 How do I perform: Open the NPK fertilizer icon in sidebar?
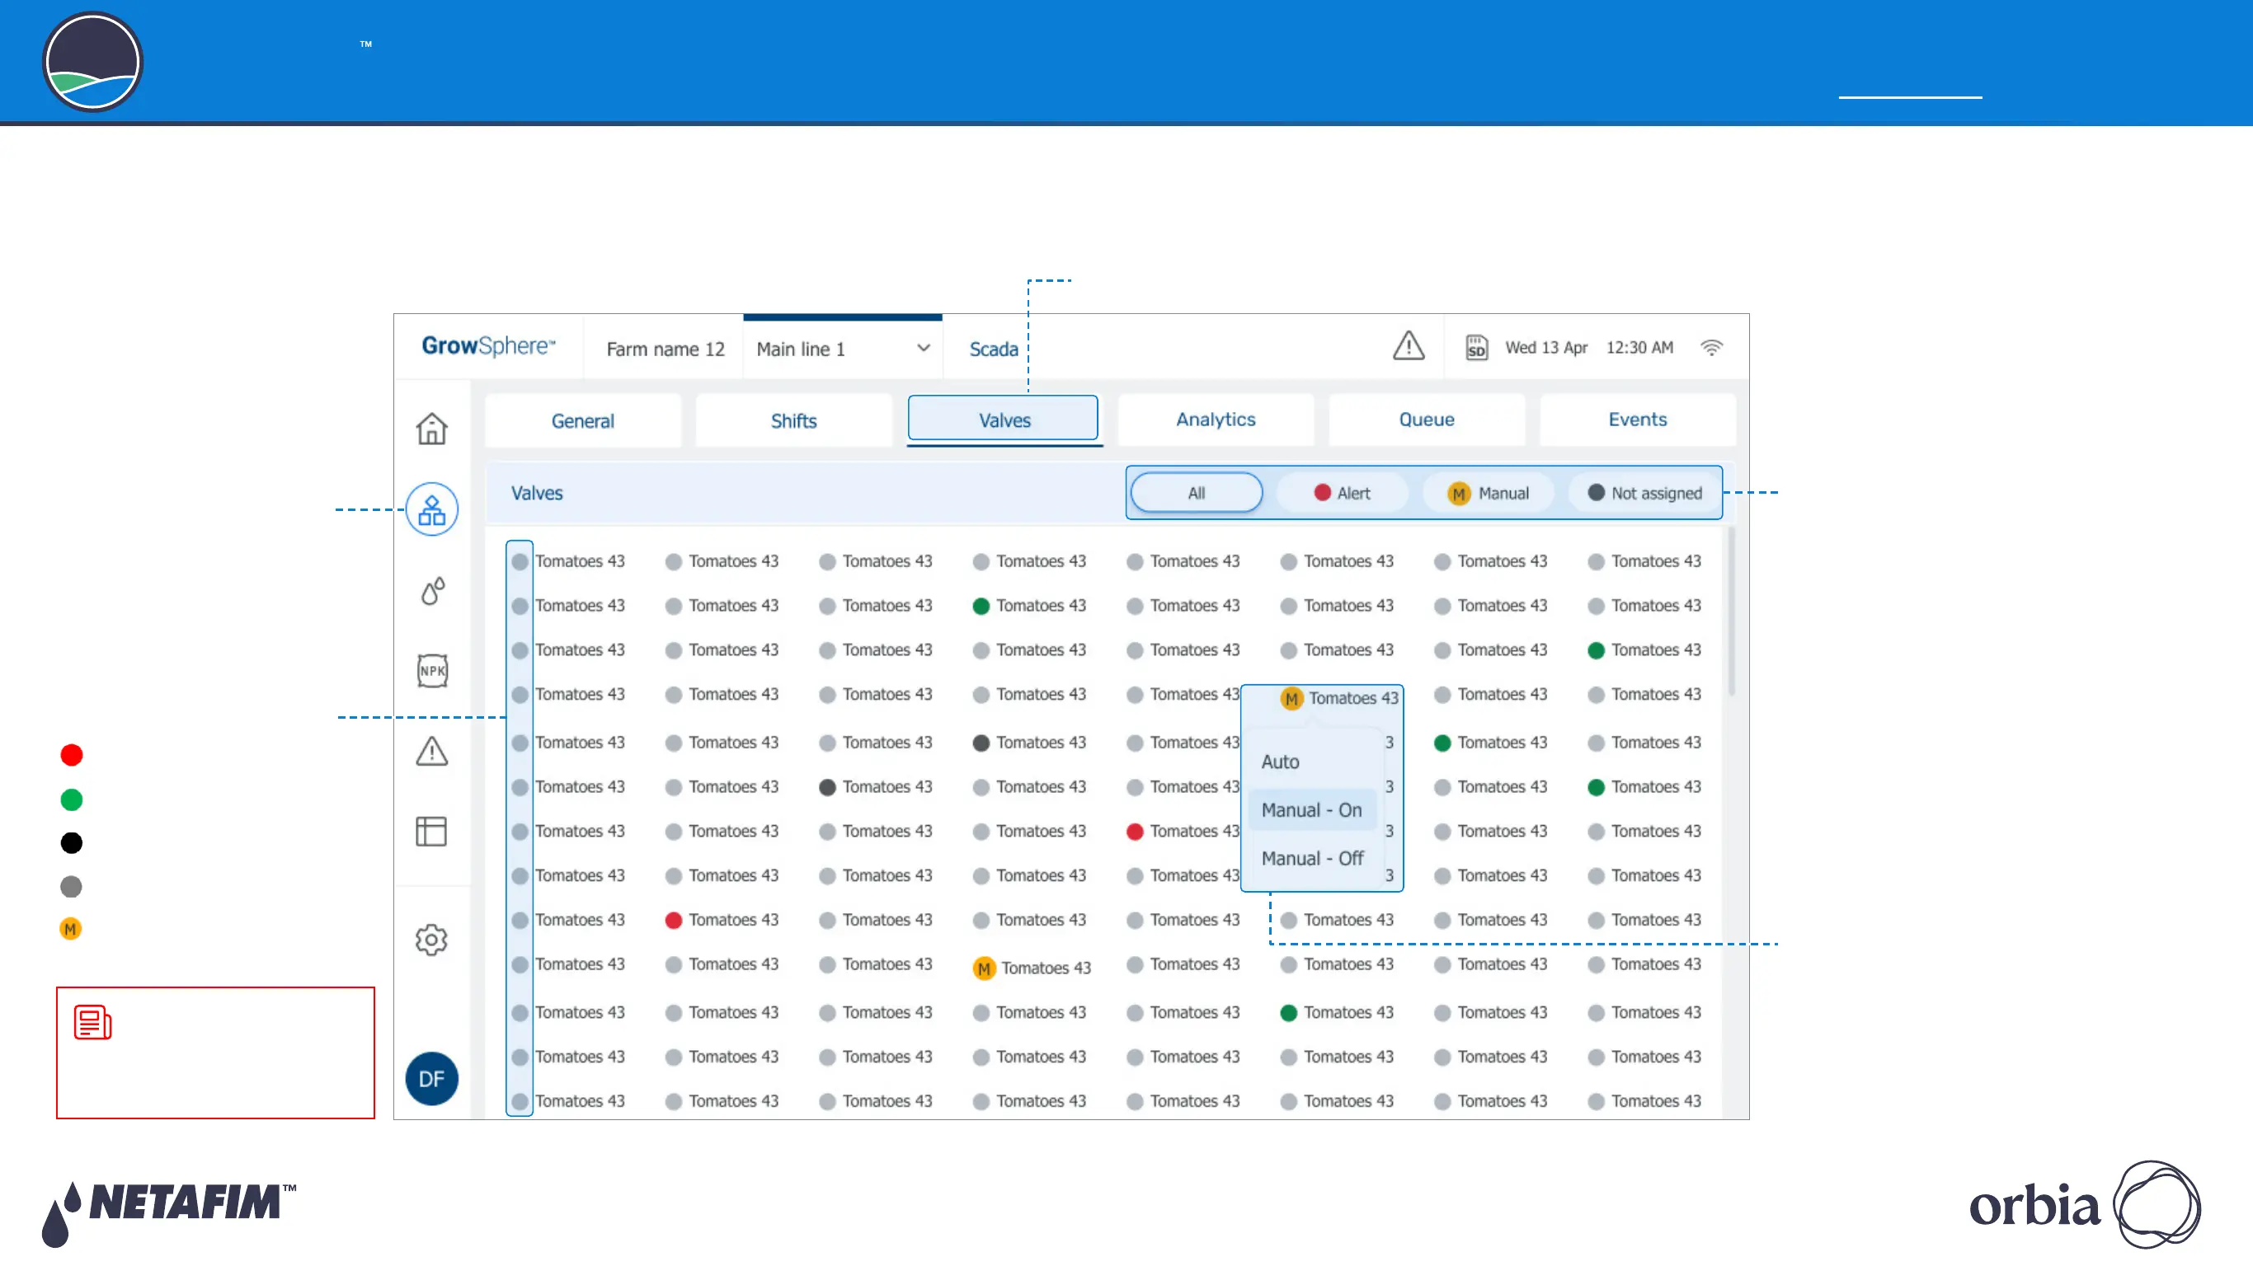pyautogui.click(x=432, y=671)
